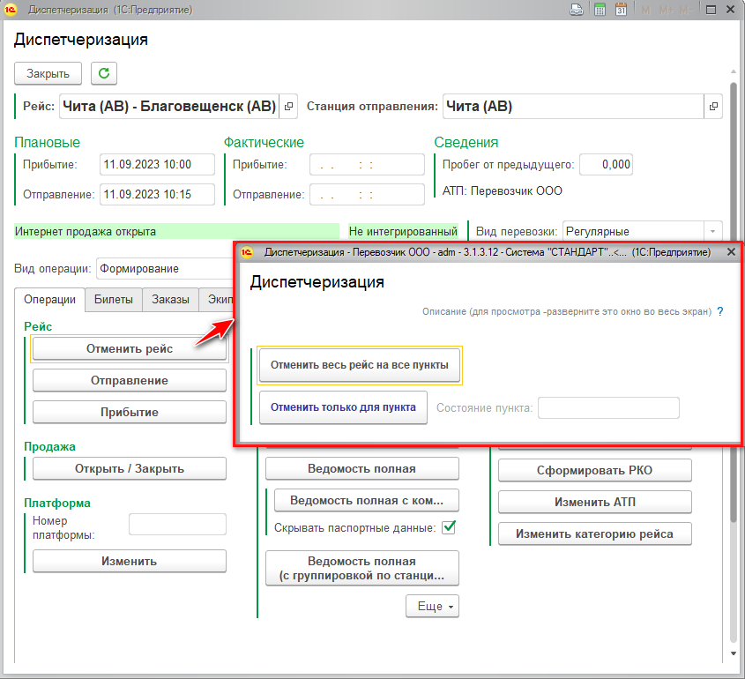Screen dimensions: 745x679
Task: Open the Станция отправления field link icon
Action: point(712,107)
